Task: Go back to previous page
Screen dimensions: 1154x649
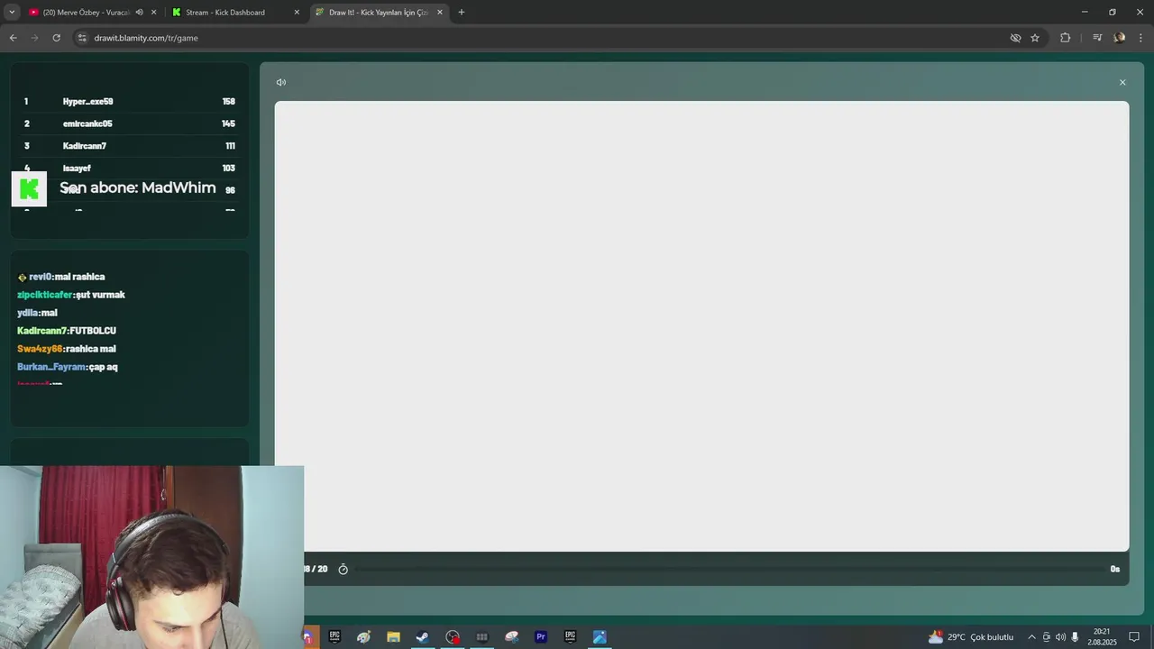Action: point(13,38)
